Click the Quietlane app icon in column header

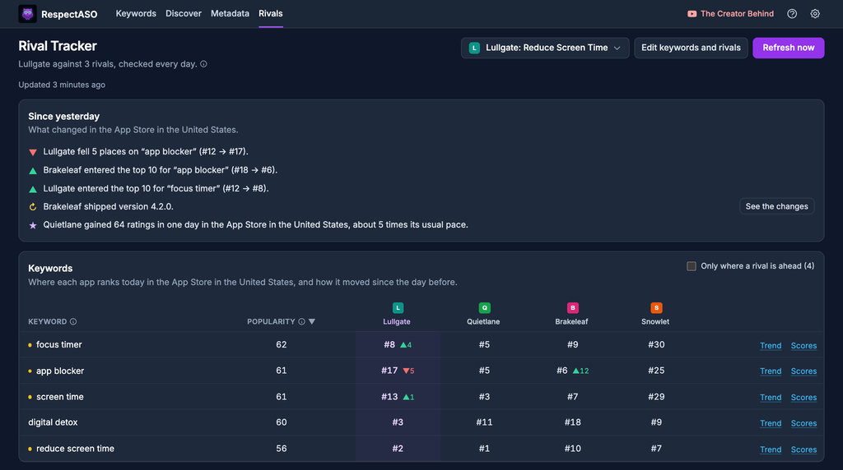point(484,308)
